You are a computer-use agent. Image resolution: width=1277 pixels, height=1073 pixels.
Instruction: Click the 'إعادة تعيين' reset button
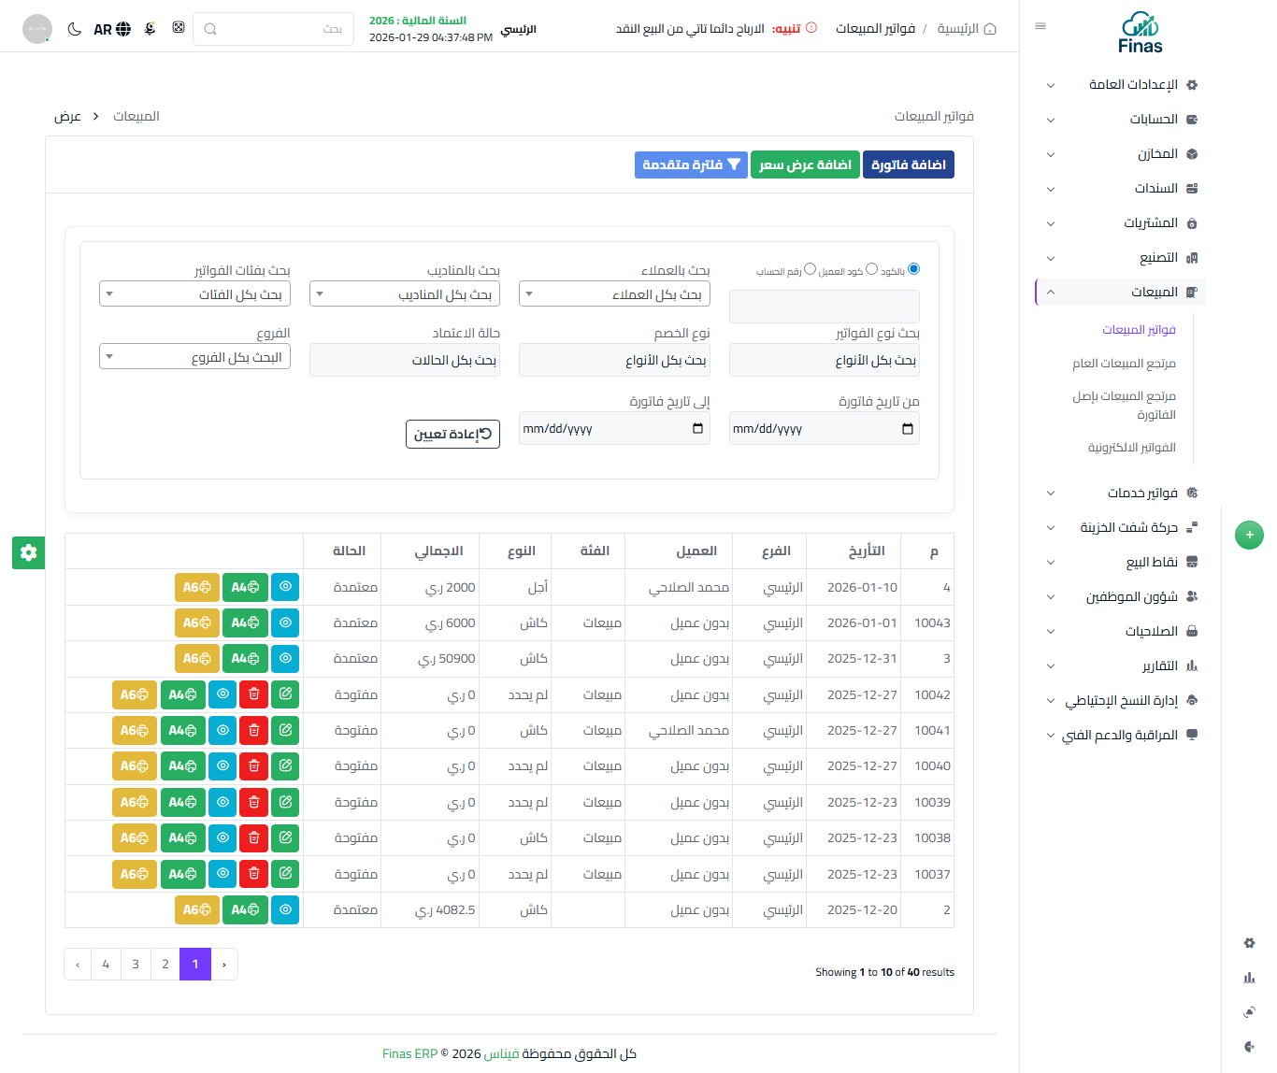[452, 434]
